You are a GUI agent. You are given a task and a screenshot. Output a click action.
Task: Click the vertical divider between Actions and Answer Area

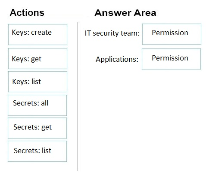(78, 97)
